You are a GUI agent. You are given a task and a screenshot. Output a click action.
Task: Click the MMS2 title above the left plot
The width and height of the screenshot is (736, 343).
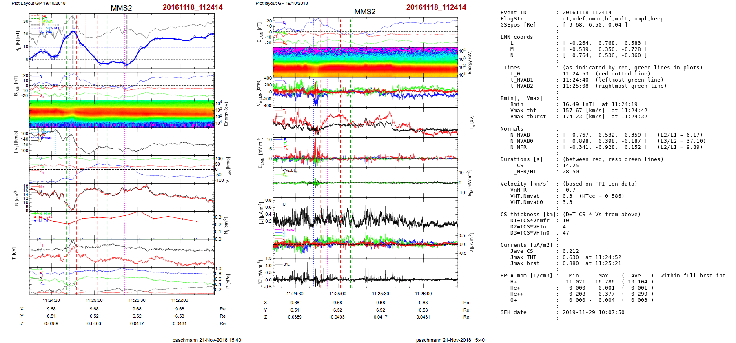coord(121,8)
